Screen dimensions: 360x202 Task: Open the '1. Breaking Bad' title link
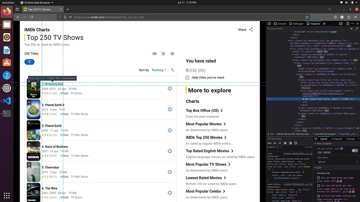pos(52,84)
